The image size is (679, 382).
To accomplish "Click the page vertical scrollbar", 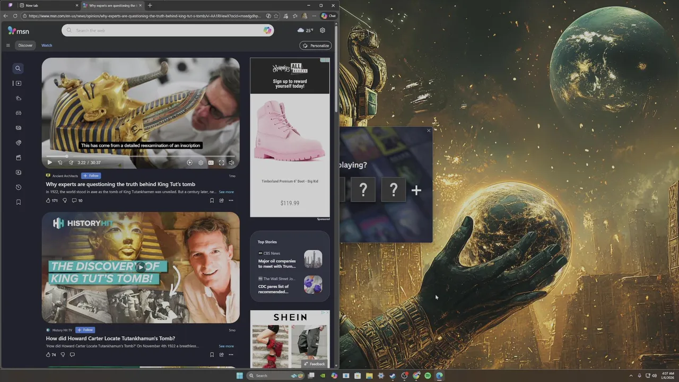I will coord(335,69).
